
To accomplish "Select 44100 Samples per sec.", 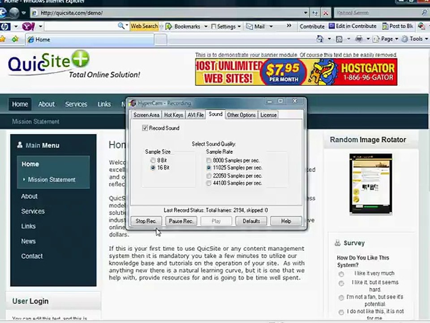I will [x=209, y=183].
